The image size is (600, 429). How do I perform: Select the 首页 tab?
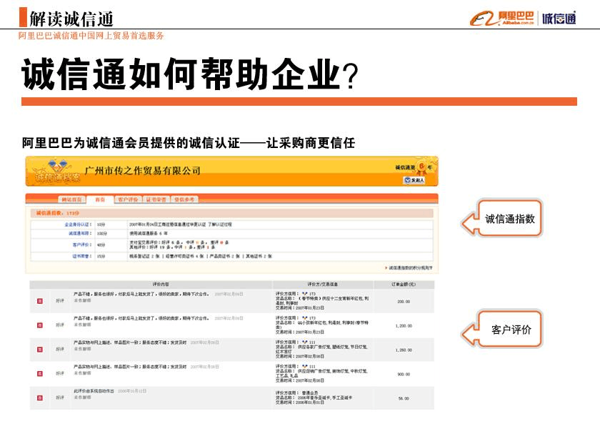(100, 199)
